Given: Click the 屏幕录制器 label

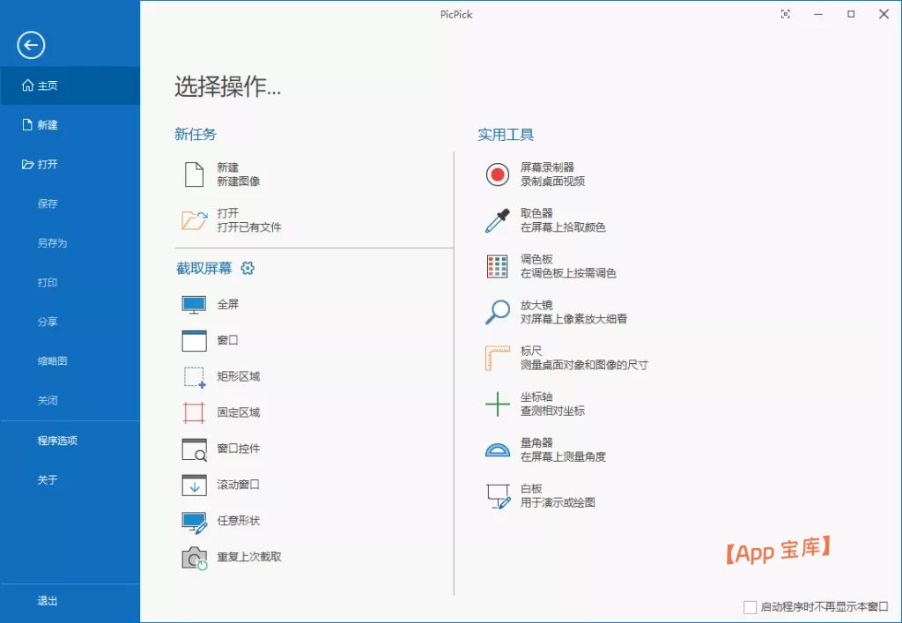Looking at the screenshot, I should 548,167.
